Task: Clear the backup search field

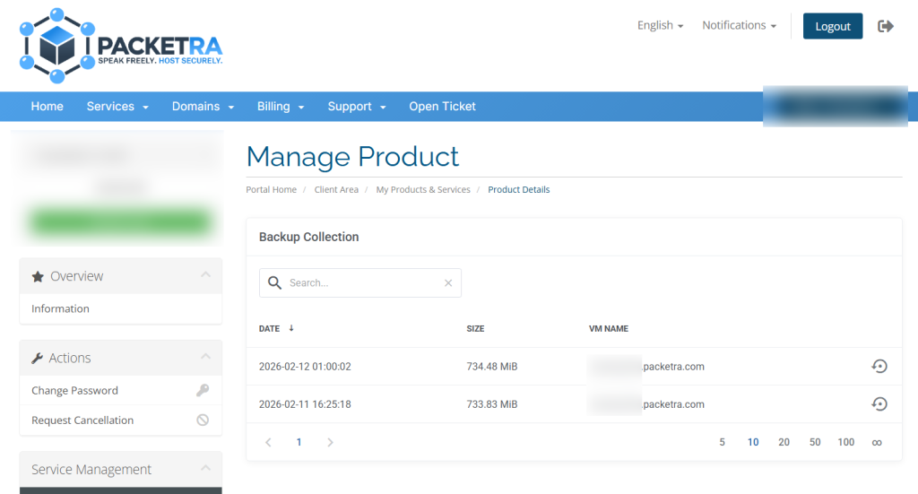Action: point(448,282)
